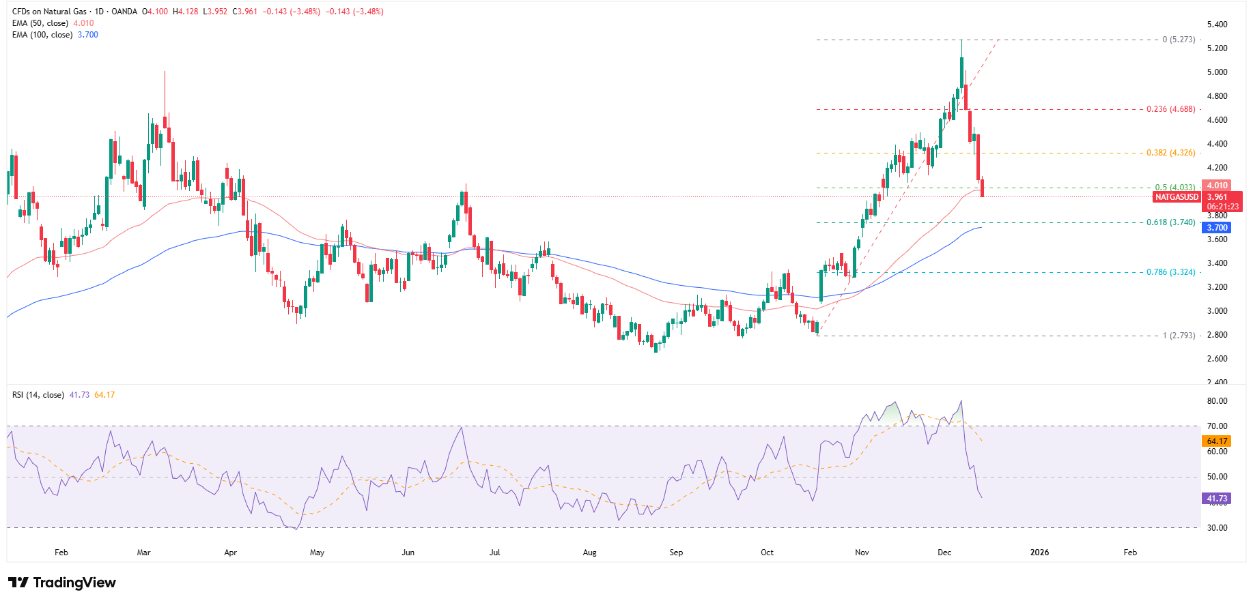The image size is (1253, 603).
Task: Click the EMA (50, close) legend
Action: pos(40,23)
